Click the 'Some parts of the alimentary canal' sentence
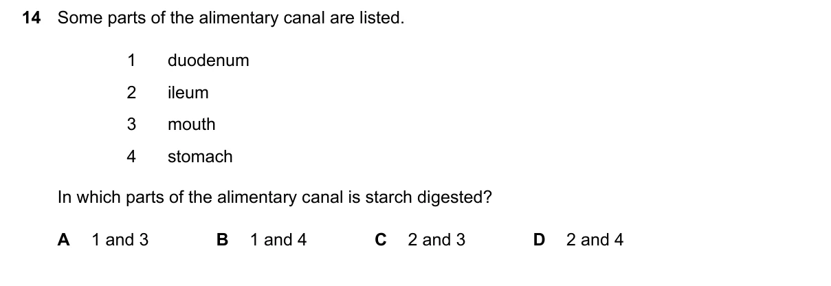The width and height of the screenshot is (831, 286). tap(231, 19)
